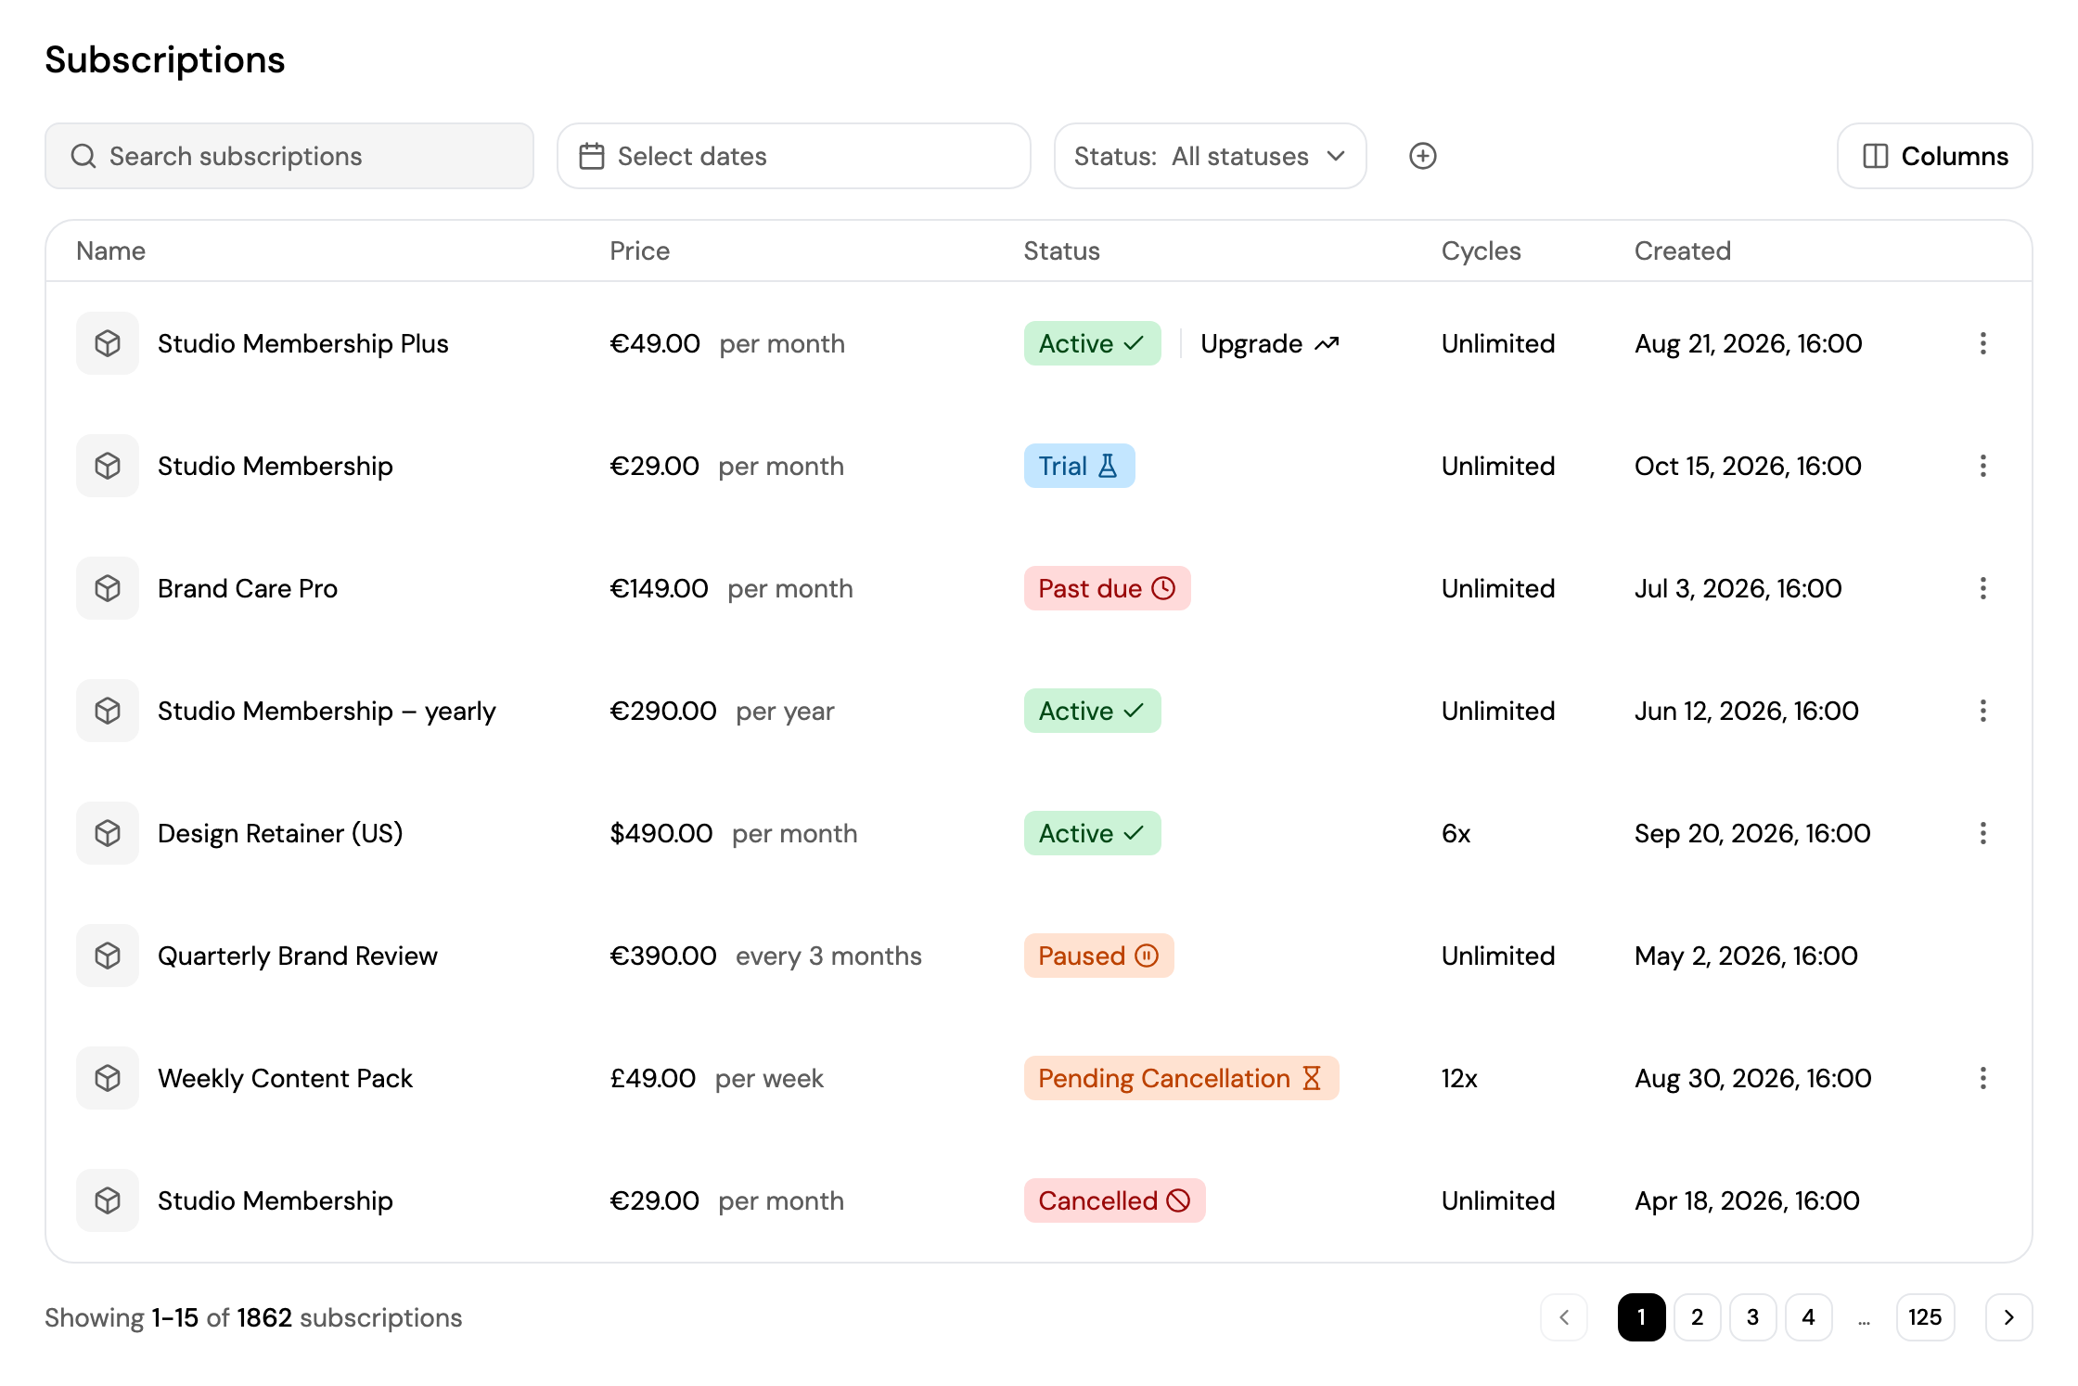Click the Cancelled status badge
The height and width of the screenshot is (1386, 2078).
tap(1114, 1200)
